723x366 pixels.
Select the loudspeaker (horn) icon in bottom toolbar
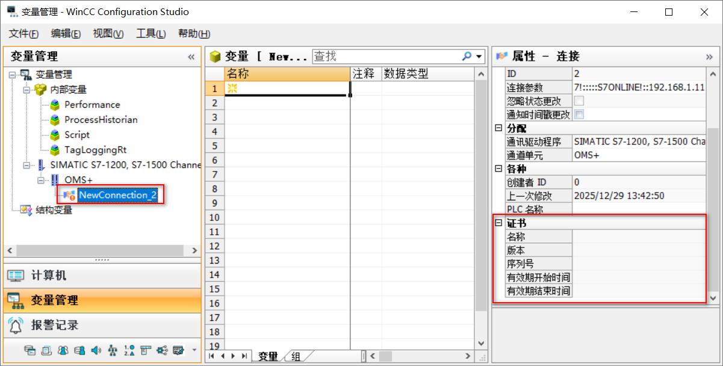click(96, 350)
